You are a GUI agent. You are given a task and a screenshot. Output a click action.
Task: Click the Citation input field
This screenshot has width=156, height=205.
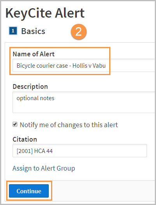click(x=80, y=151)
